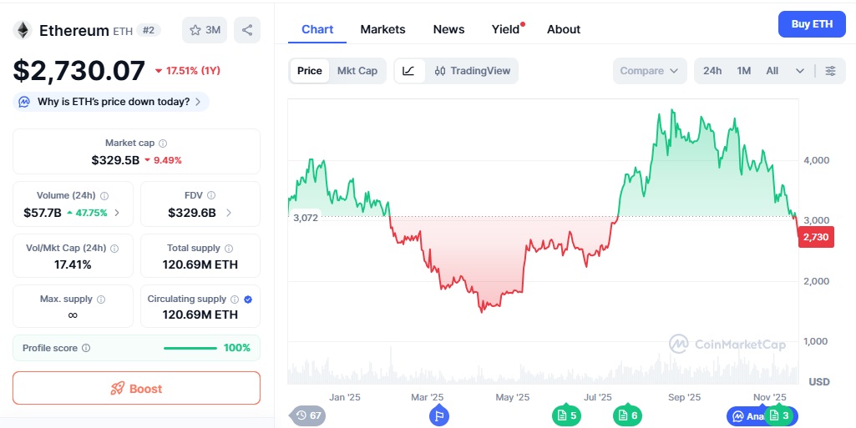
Task: Open Why is ETH's price down today
Action: click(111, 102)
